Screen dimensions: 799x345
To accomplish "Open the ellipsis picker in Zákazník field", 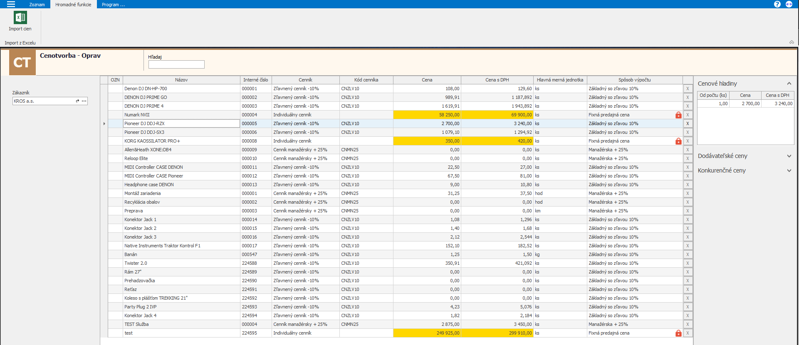I will click(x=84, y=101).
